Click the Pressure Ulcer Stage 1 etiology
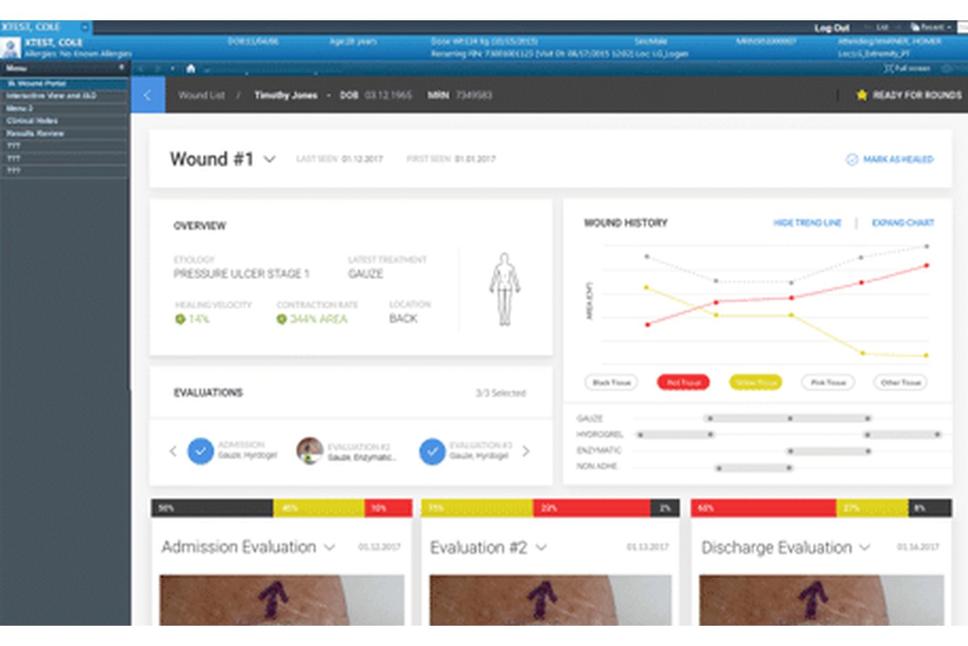The image size is (968, 646). point(241,274)
